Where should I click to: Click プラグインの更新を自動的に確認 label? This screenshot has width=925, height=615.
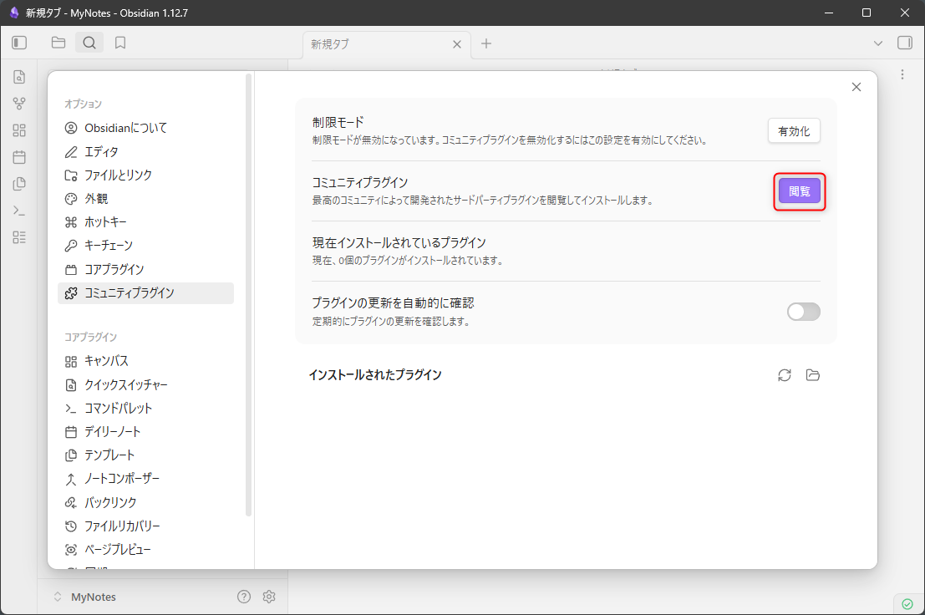coord(393,303)
